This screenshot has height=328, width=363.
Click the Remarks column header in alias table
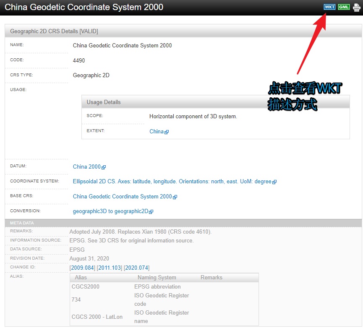[x=211, y=277]
